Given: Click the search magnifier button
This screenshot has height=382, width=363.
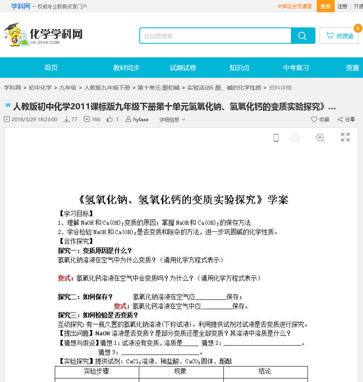Looking at the screenshot, I should tap(303, 36).
